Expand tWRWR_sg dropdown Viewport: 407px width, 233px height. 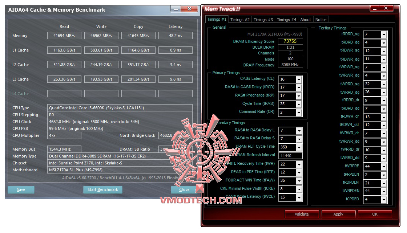coord(384,68)
